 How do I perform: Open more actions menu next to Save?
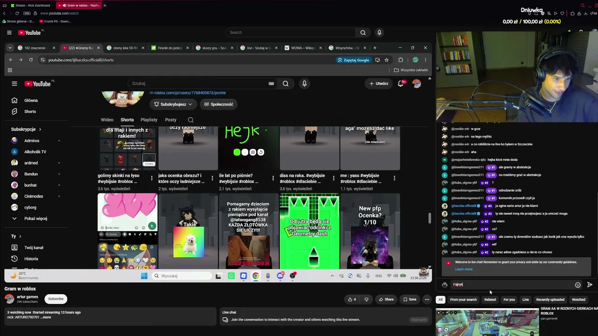click(427, 300)
